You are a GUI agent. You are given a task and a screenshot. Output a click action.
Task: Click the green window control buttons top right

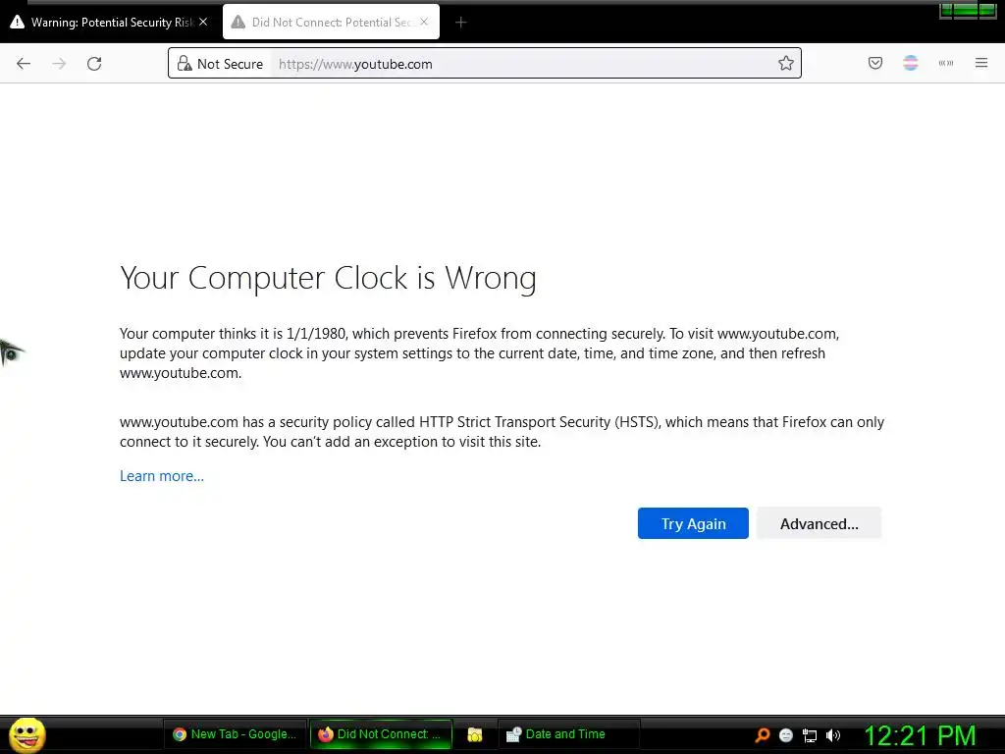coord(968,10)
